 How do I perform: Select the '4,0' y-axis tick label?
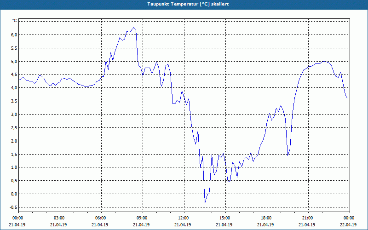[14, 88]
